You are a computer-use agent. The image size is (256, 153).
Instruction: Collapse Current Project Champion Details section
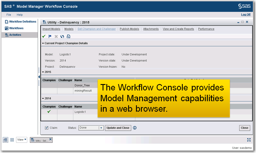[43, 43]
